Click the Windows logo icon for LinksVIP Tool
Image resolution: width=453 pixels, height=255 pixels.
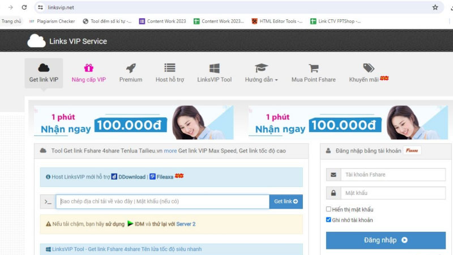click(x=215, y=68)
